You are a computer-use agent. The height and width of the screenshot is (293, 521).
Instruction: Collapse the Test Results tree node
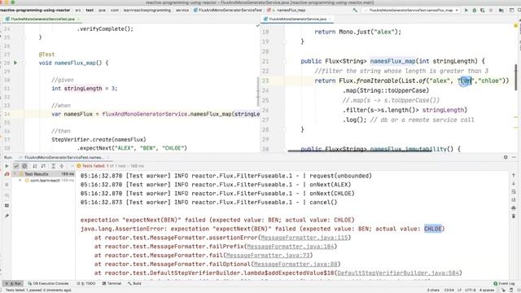[x=15, y=173]
